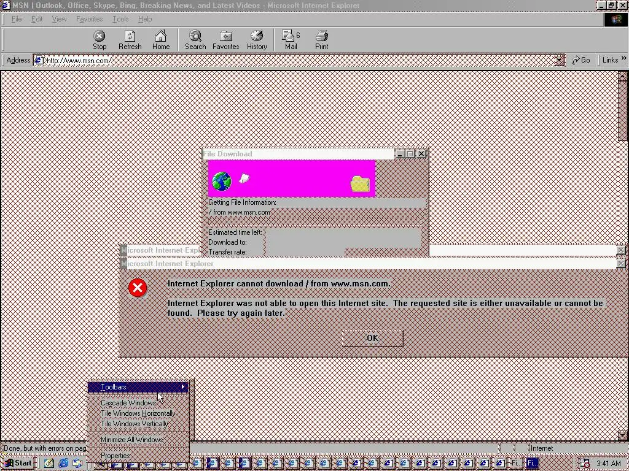Close the front Microsoft Internet Explorer dialog
The width and height of the screenshot is (629, 471).
click(x=620, y=264)
